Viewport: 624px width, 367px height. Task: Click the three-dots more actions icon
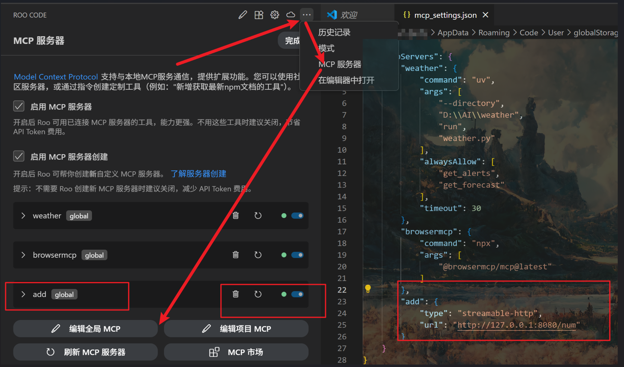pos(306,15)
